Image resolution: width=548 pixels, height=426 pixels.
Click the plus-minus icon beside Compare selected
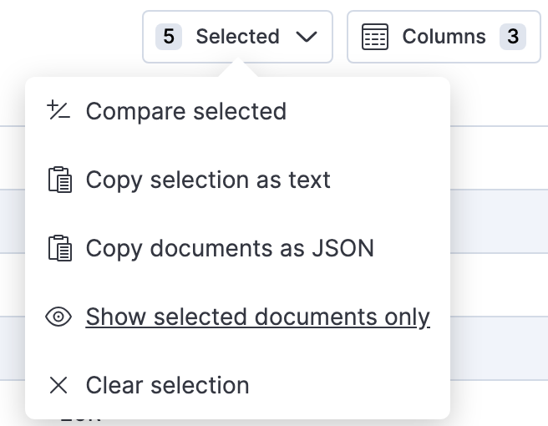58,111
